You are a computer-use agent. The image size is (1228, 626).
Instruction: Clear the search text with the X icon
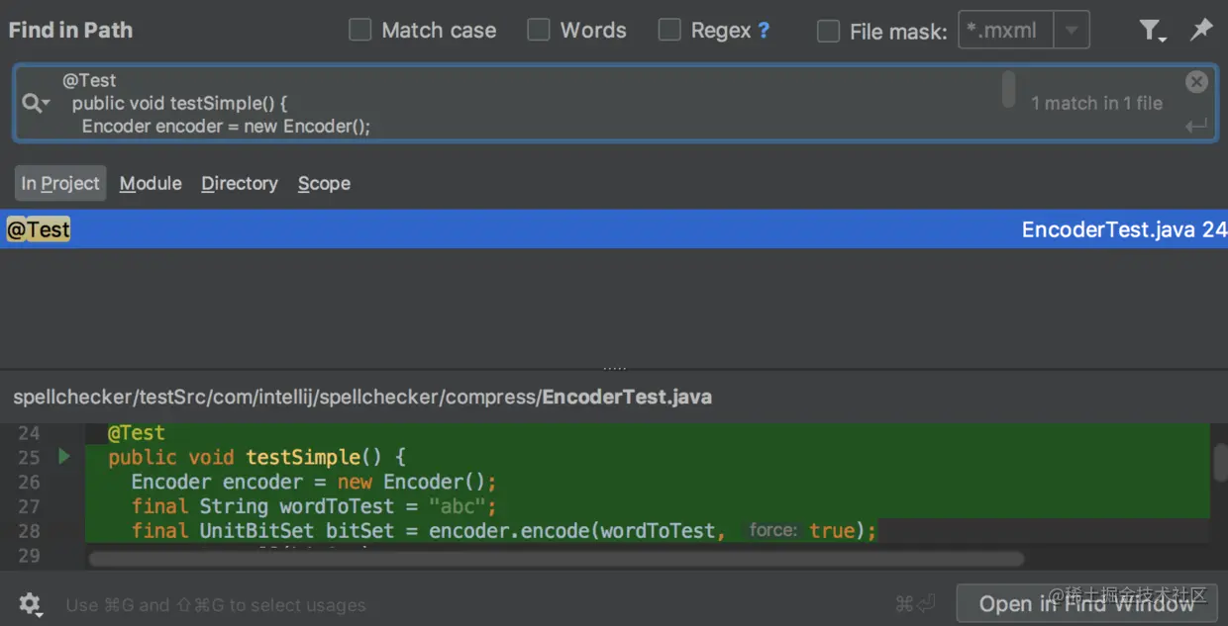(1196, 82)
